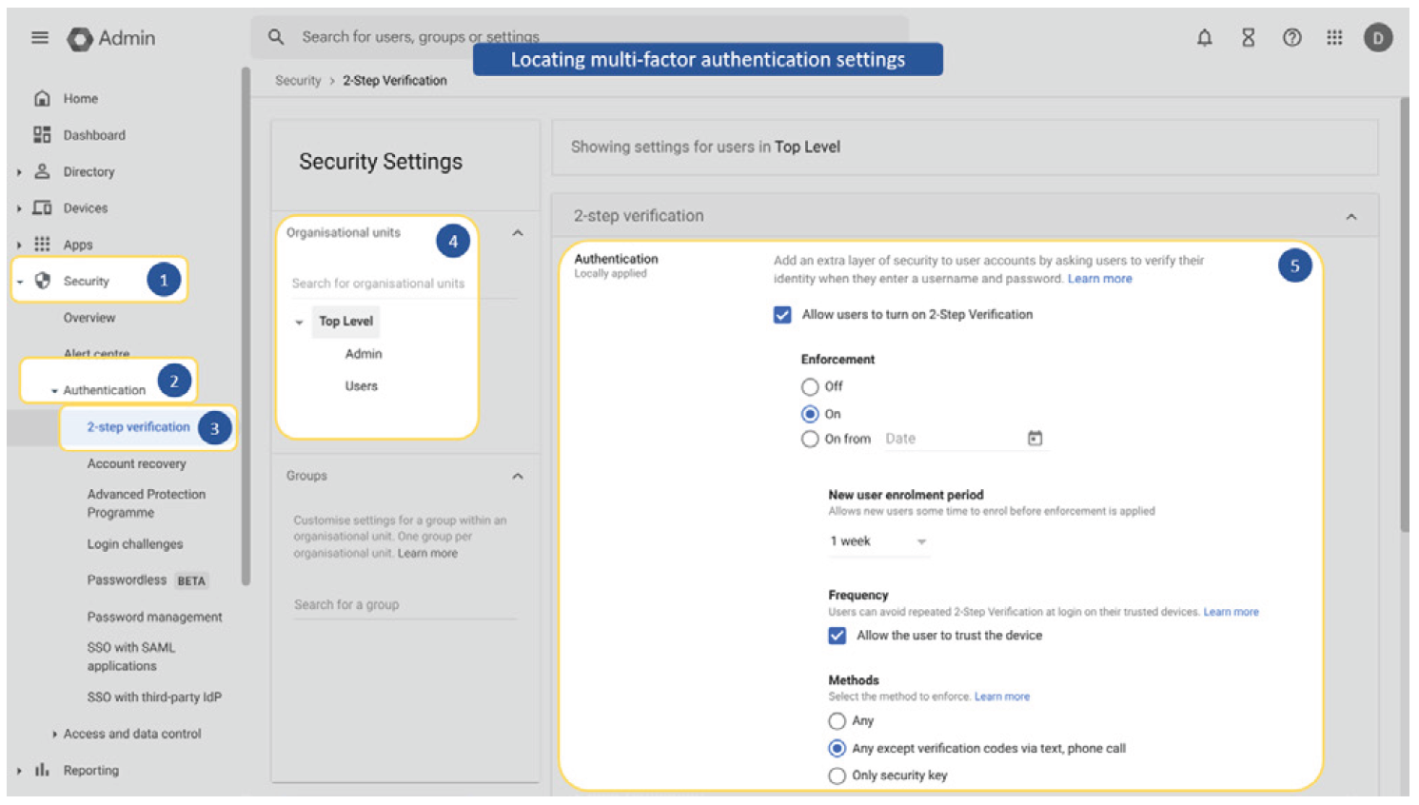Image resolution: width=1419 pixels, height=805 pixels.
Task: Open Passwordless BETA settings
Action: point(148,580)
